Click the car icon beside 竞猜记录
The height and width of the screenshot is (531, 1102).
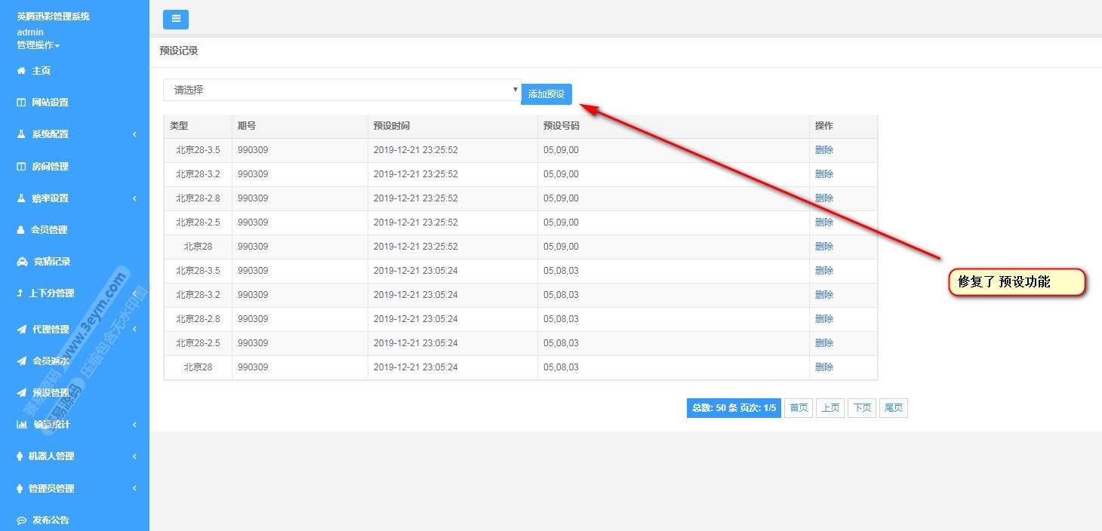coord(21,262)
